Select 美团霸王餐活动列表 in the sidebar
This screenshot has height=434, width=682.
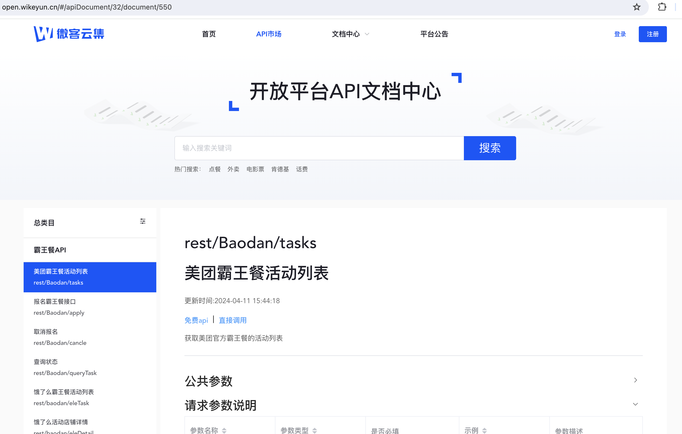(90, 277)
